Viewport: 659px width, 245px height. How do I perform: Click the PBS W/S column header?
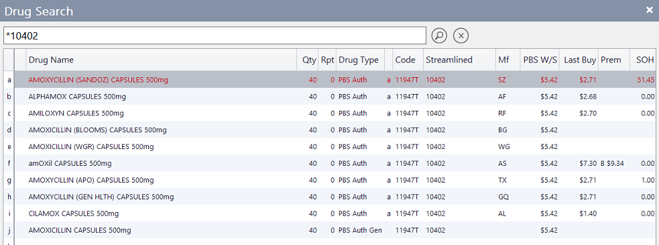pyautogui.click(x=540, y=60)
